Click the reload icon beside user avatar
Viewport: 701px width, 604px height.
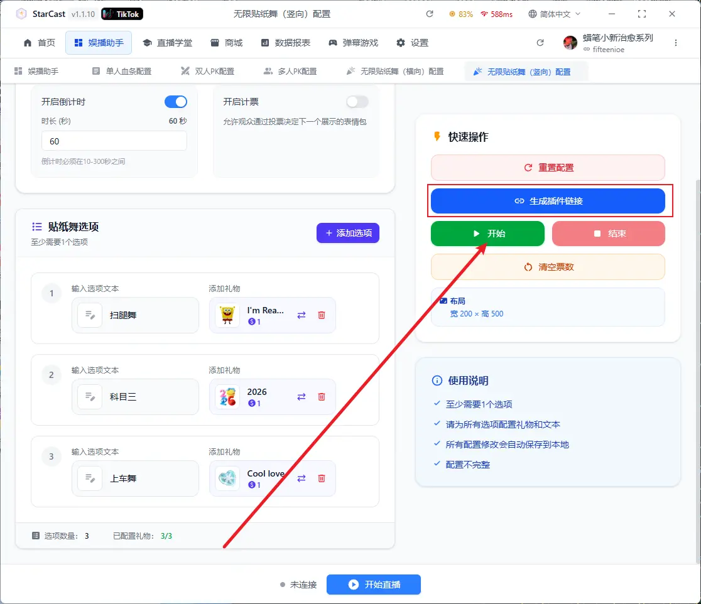(x=540, y=43)
